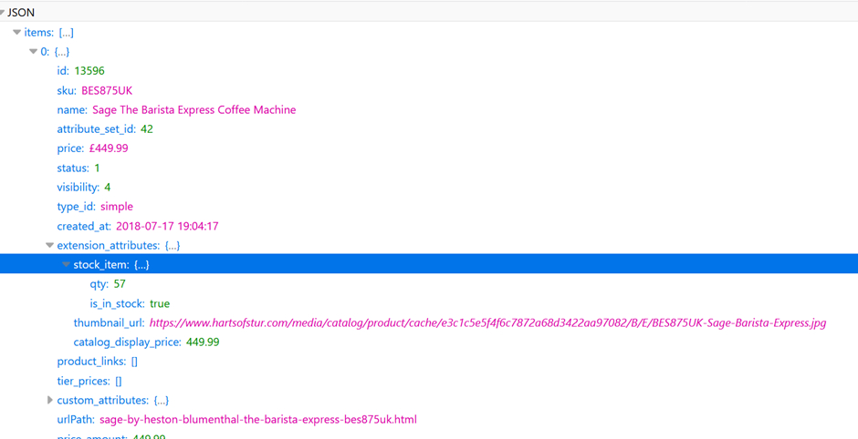Viewport: 858px width, 439px height.
Task: Click the is_in_stock value true
Action: [160, 303]
